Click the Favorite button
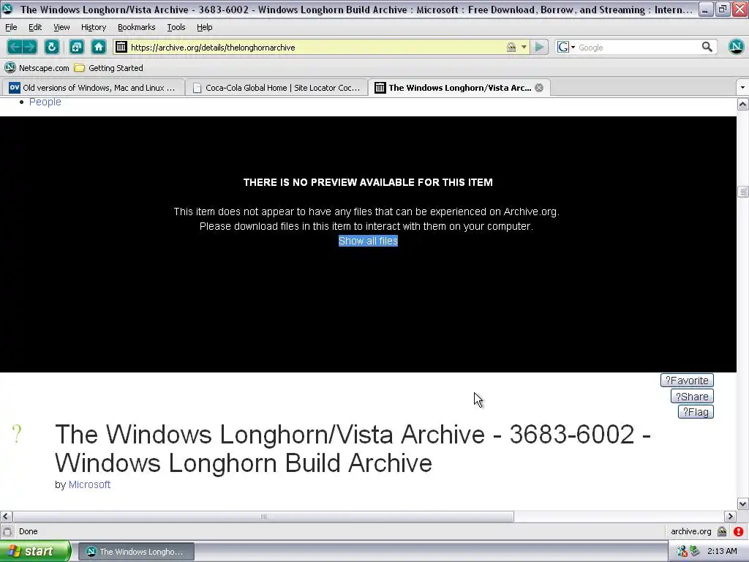 pyautogui.click(x=687, y=381)
